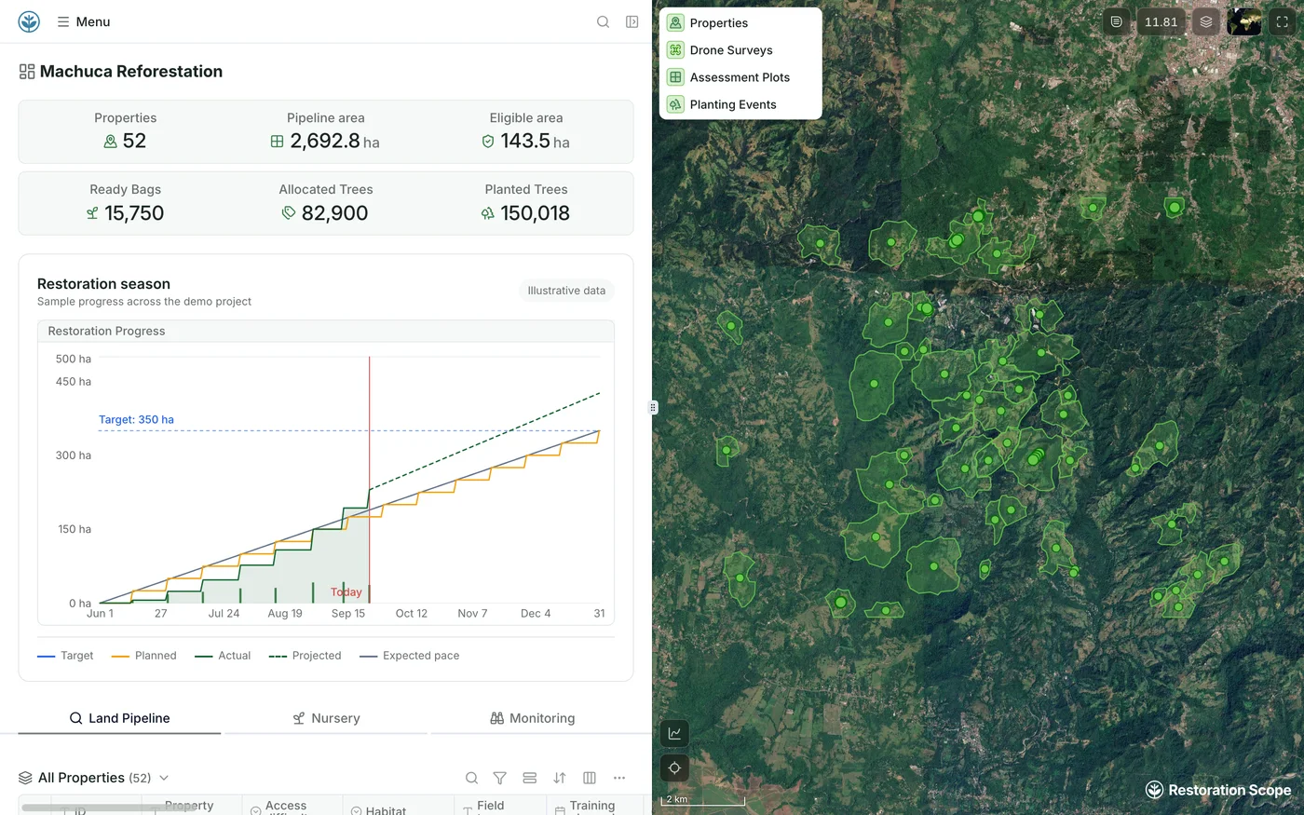Click the Allocated Trees tag icon
This screenshot has width=1304, height=815.
click(x=289, y=213)
